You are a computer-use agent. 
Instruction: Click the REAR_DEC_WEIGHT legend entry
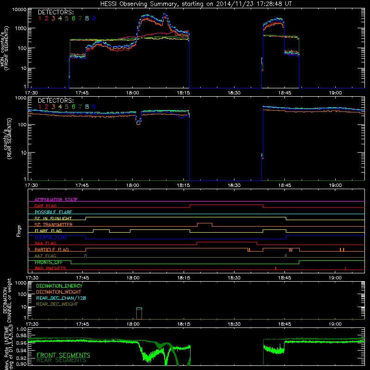click(57, 304)
